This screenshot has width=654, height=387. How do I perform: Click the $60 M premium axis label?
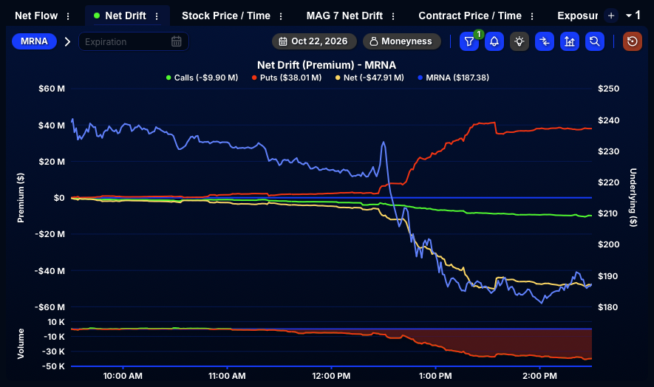click(52, 89)
